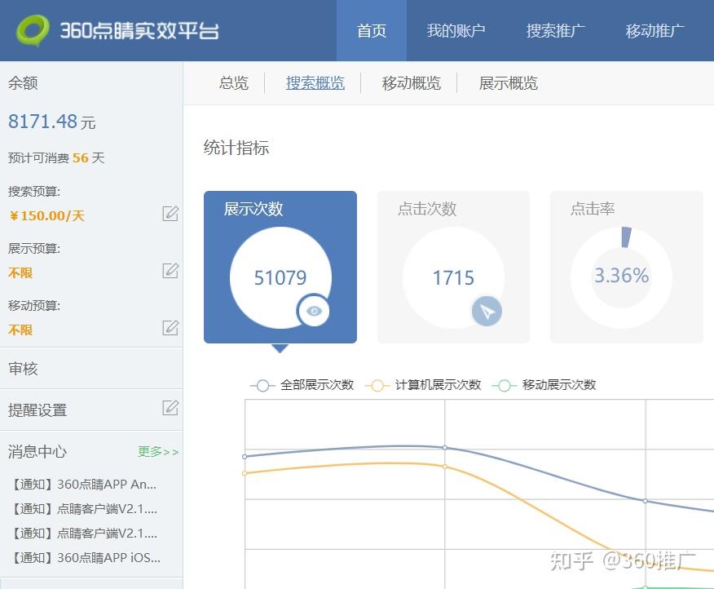
Task: Click the 余额 heading
Action: [23, 83]
